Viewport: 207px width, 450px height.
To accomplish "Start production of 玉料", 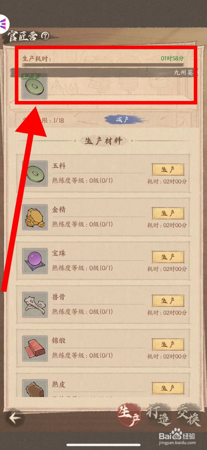I will (x=168, y=170).
